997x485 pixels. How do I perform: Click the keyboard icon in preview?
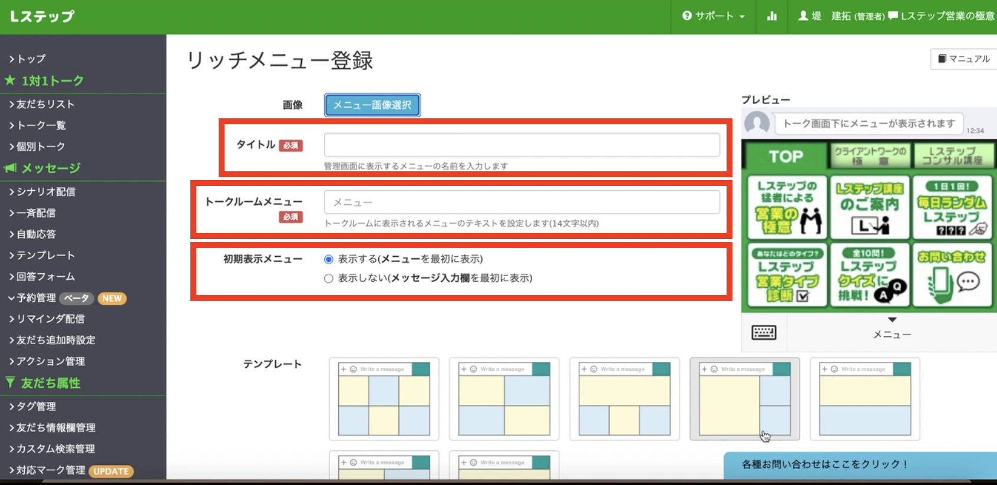tap(764, 333)
